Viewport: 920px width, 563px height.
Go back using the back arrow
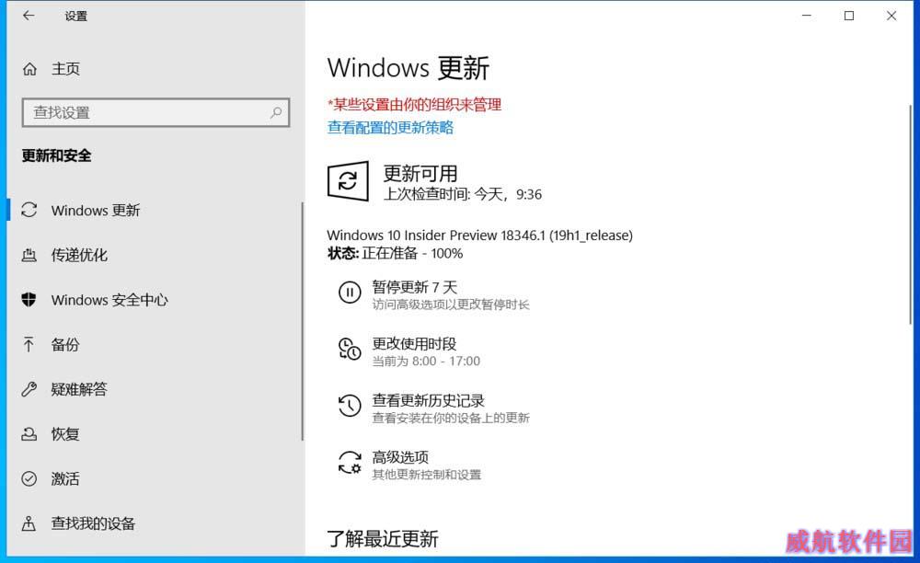(29, 16)
